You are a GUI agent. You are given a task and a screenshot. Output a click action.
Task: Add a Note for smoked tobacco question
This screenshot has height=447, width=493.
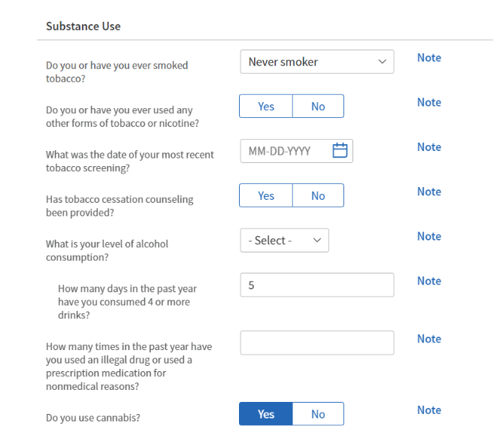coord(429,58)
